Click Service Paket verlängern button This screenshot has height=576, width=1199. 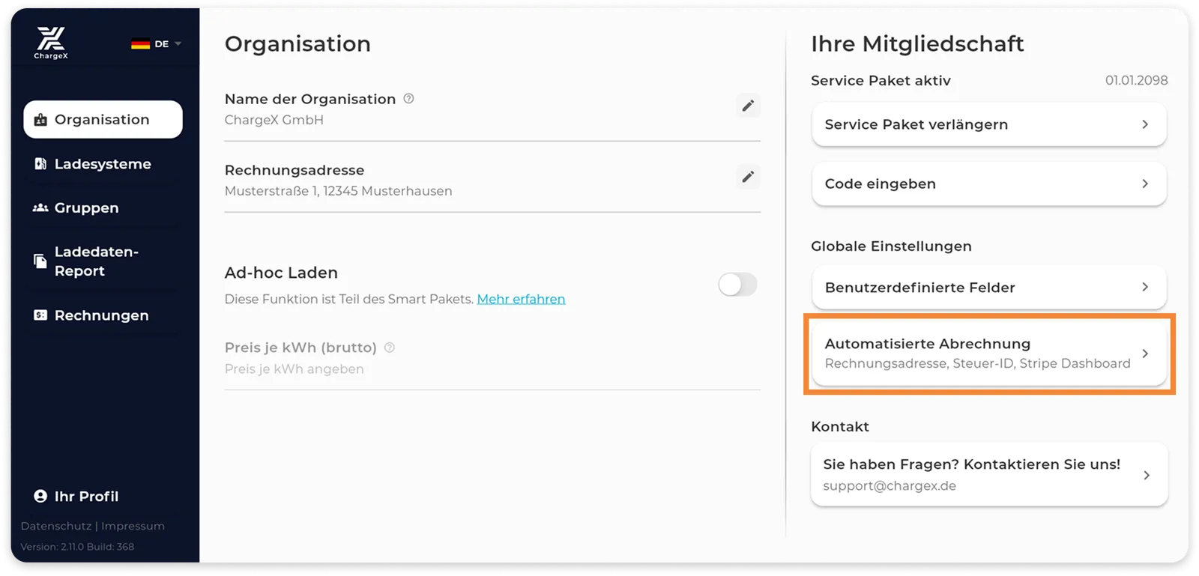pyautogui.click(x=989, y=124)
